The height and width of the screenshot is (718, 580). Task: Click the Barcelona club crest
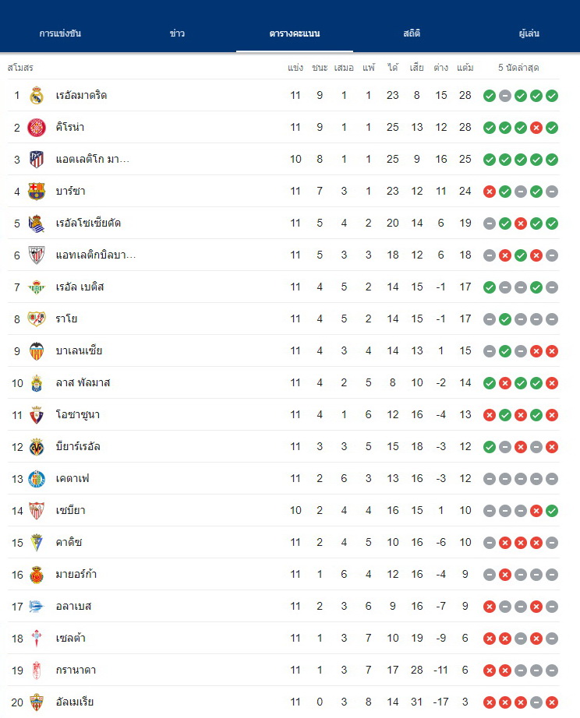point(37,192)
